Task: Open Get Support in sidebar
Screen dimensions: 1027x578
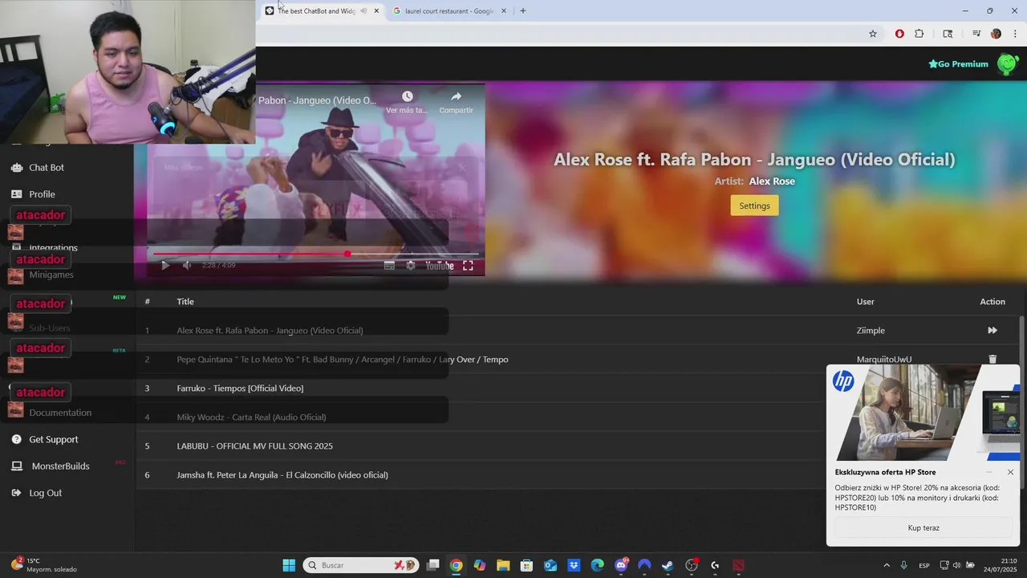Action: (x=54, y=439)
